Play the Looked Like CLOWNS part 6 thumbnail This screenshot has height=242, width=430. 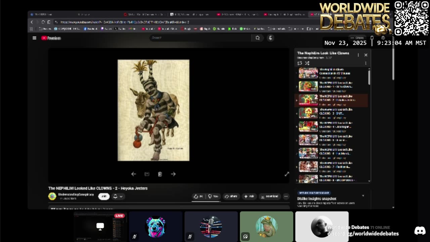click(308, 153)
